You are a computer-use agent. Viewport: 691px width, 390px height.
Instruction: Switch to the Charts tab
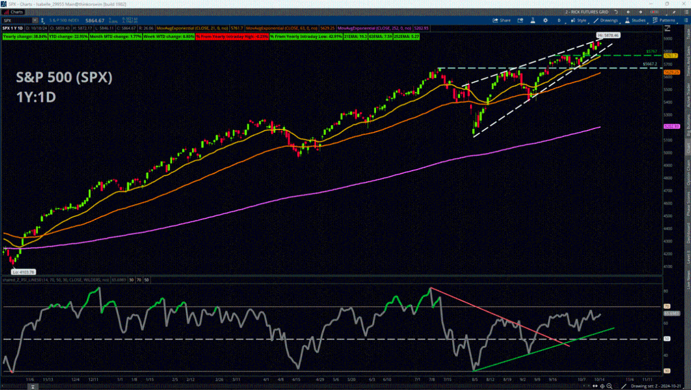(15, 11)
